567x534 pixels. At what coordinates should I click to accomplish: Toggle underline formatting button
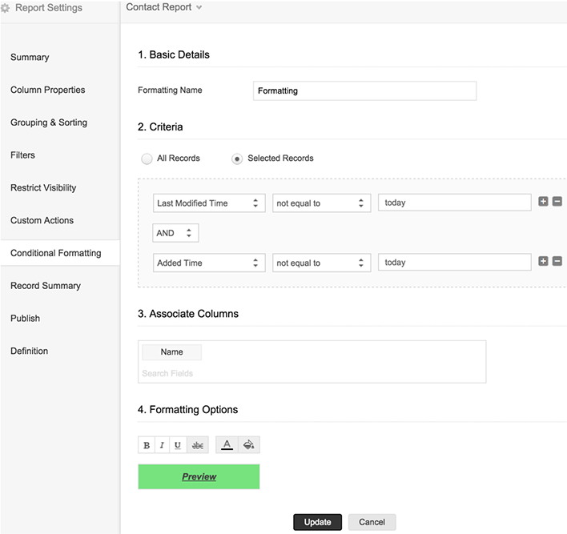coord(178,445)
